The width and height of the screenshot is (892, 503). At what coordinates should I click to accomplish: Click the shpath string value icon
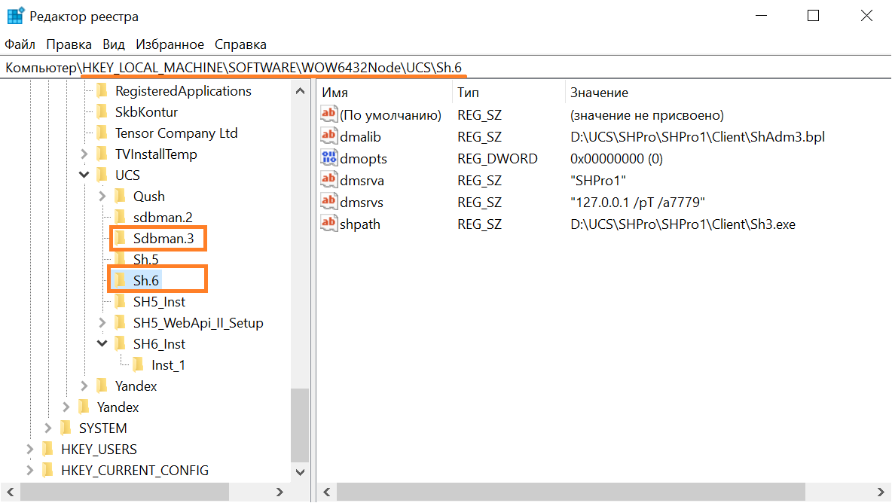(328, 224)
